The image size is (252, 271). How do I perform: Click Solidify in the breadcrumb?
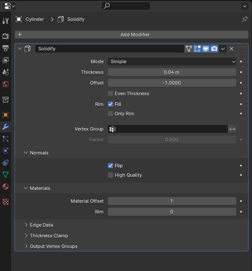pos(76,19)
